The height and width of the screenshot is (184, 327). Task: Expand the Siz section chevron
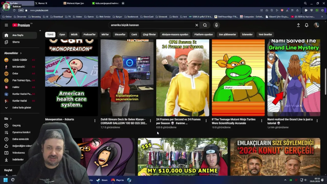[11, 119]
